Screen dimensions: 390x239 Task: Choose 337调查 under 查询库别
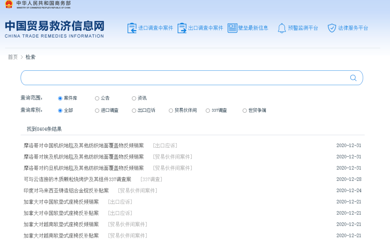tap(208, 110)
